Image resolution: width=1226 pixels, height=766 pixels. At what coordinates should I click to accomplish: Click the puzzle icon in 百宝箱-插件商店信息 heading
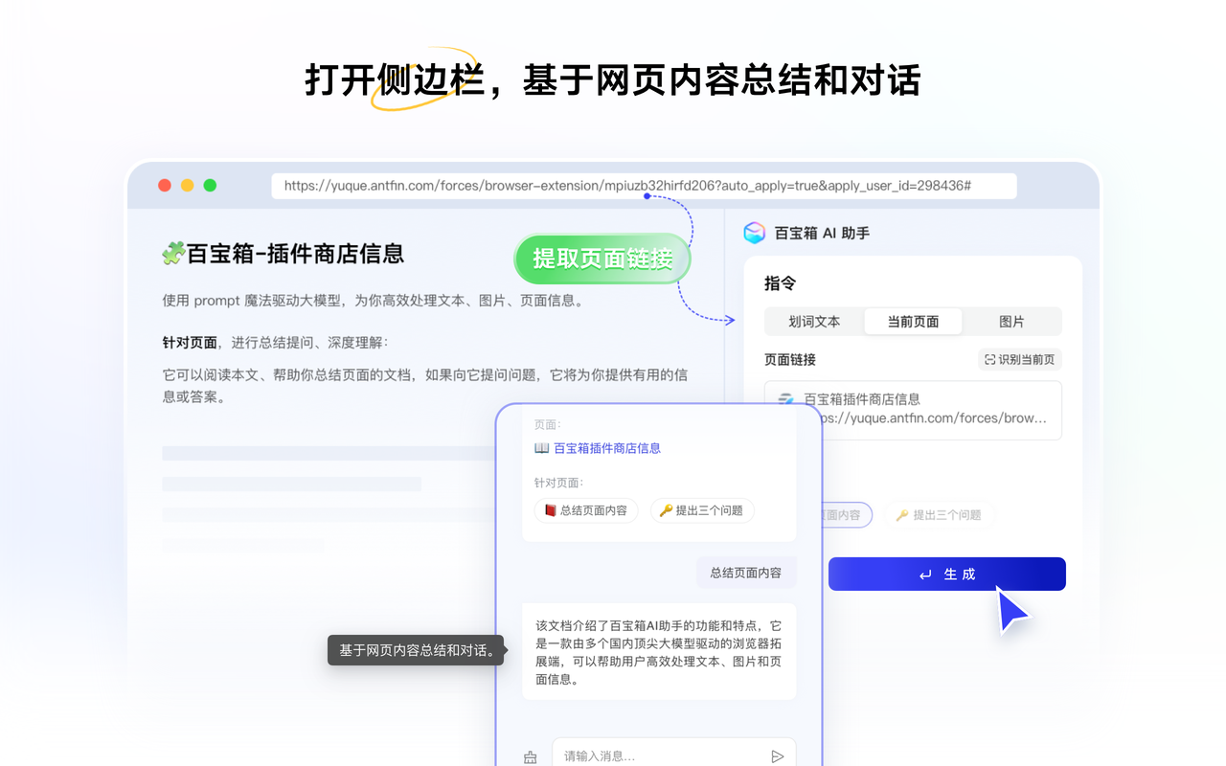click(x=174, y=253)
